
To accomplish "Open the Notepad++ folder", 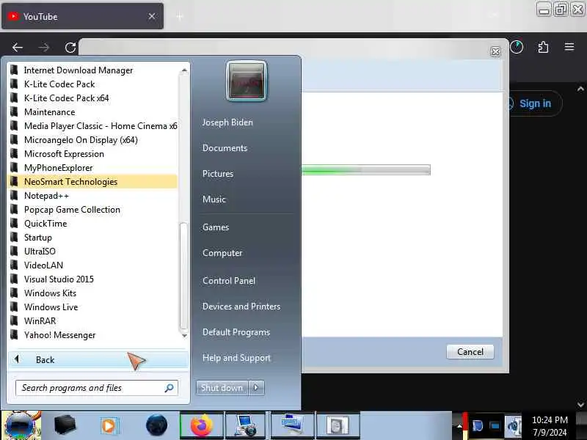I will click(92, 196).
